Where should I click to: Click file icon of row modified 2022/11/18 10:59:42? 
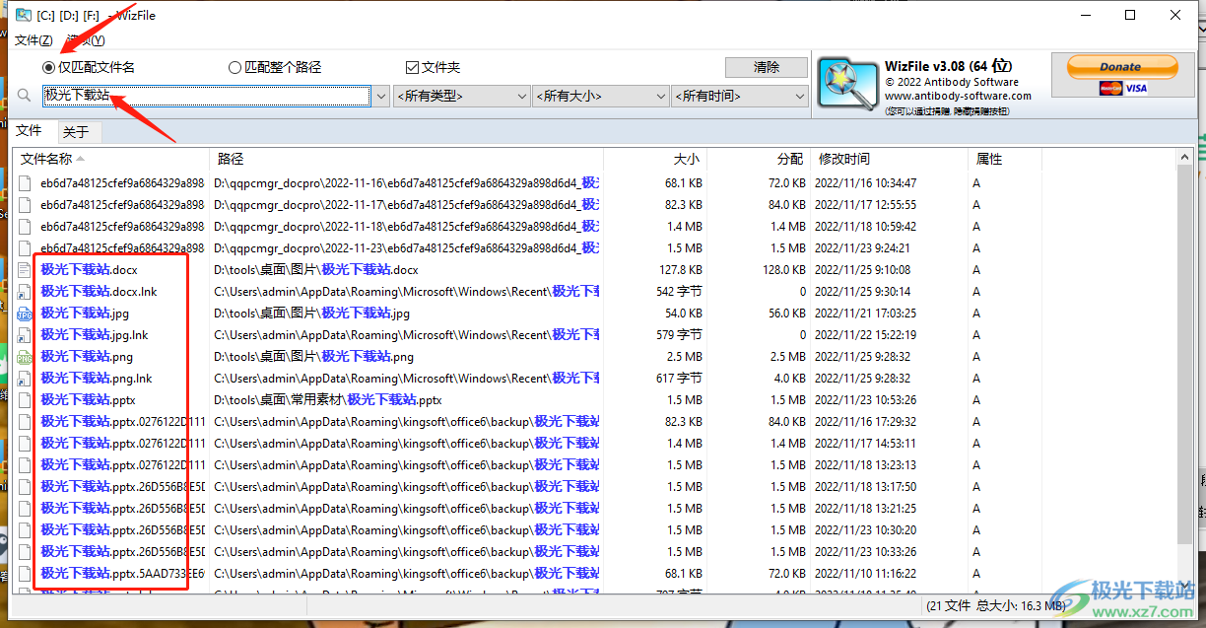tap(26, 227)
